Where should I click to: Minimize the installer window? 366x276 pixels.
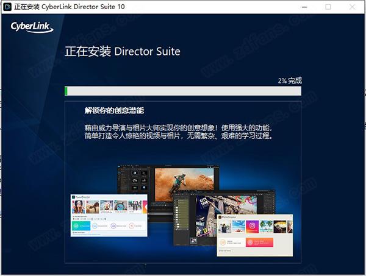[x=304, y=7]
